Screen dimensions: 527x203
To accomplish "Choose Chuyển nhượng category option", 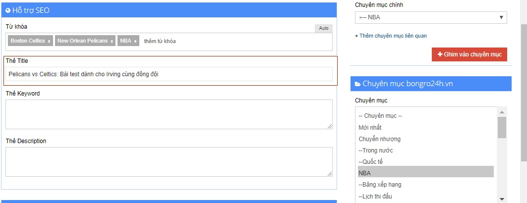I will click(379, 139).
